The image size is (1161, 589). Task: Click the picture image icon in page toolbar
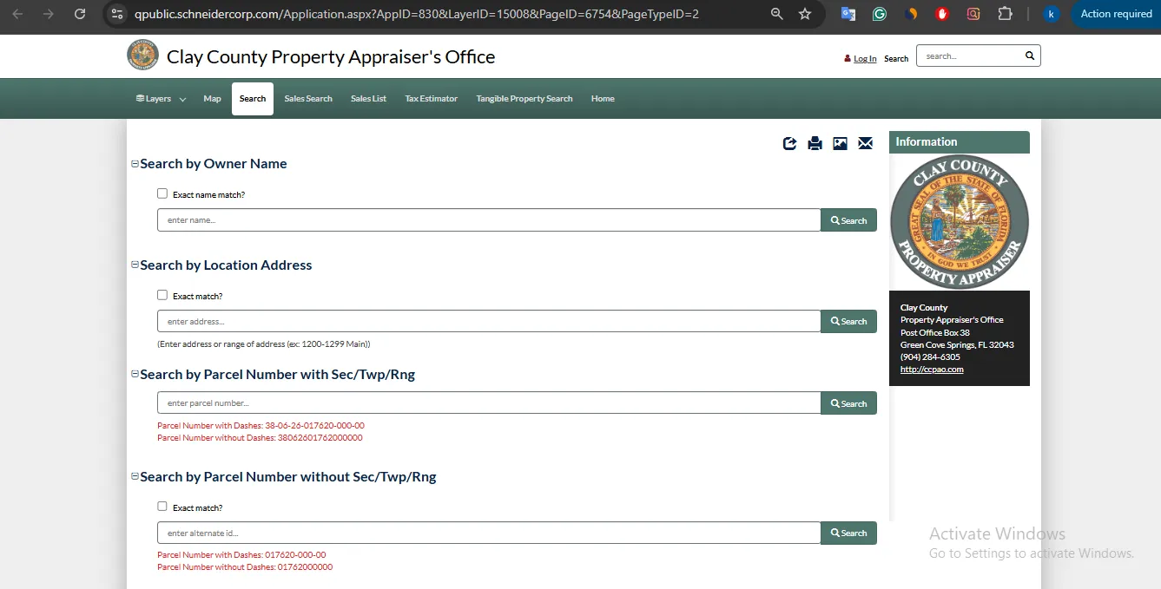840,143
